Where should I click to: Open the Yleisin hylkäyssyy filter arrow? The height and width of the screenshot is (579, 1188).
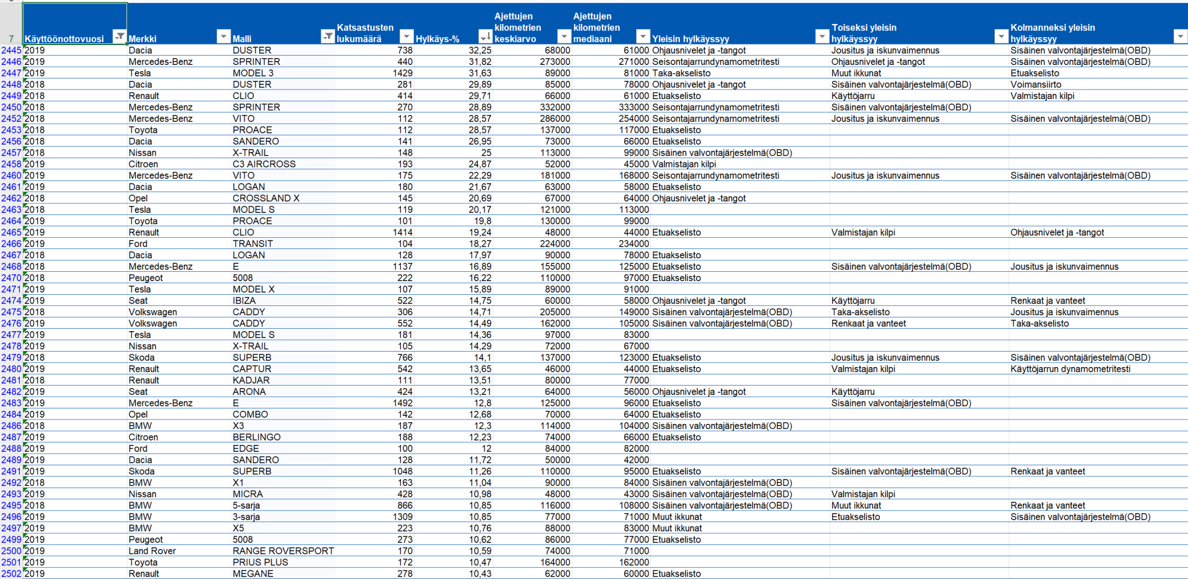822,36
